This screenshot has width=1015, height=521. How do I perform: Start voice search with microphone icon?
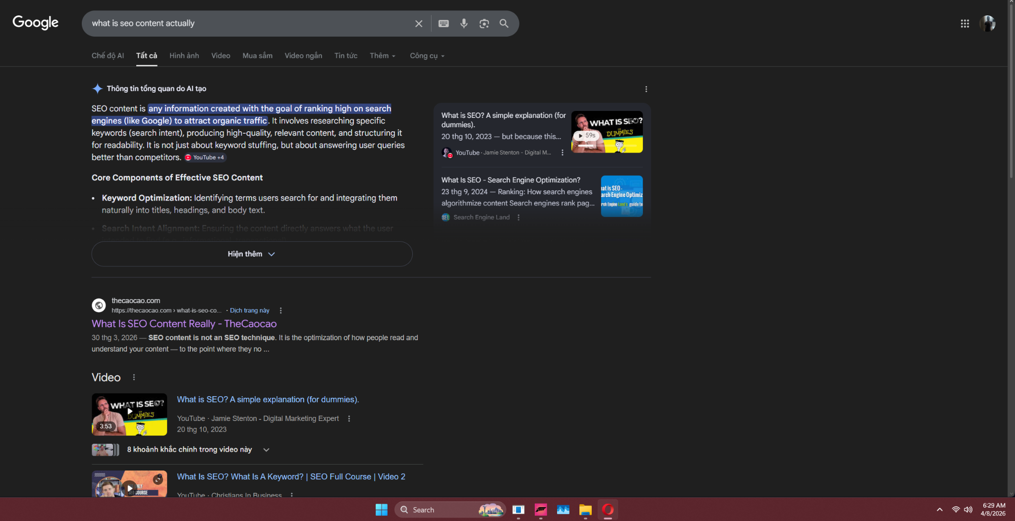click(x=464, y=23)
